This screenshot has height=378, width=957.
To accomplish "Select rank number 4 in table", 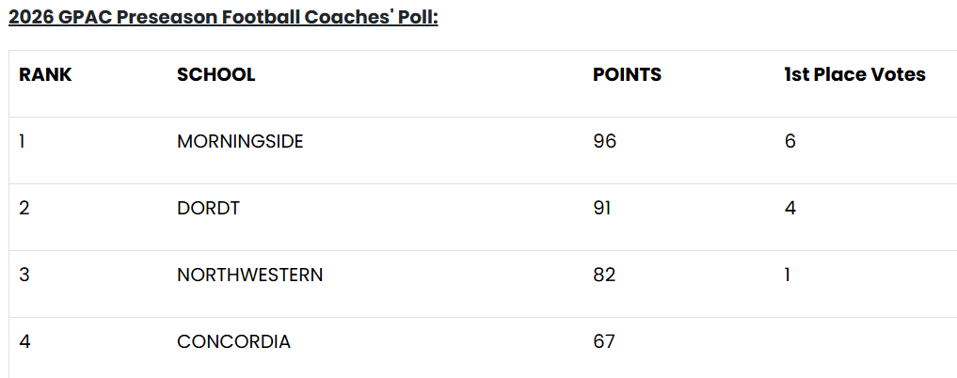I will pos(24,341).
